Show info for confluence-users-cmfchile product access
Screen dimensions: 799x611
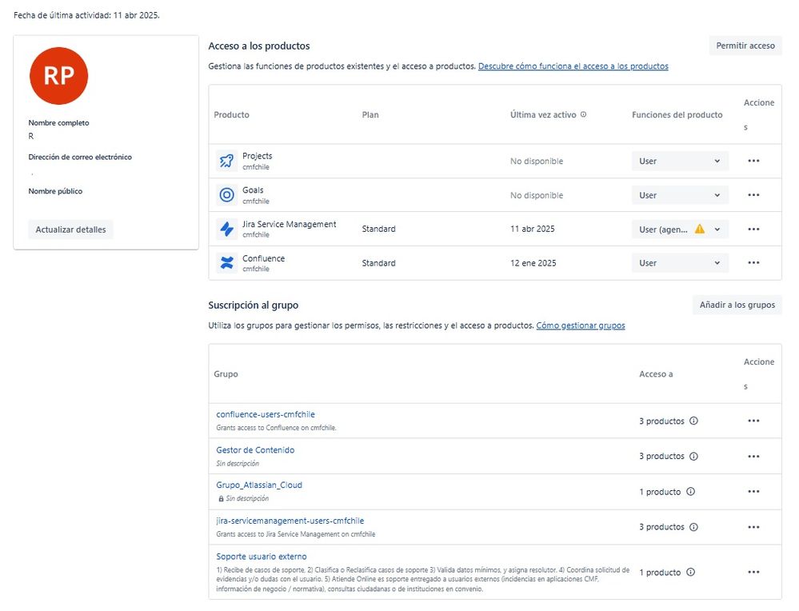click(693, 421)
